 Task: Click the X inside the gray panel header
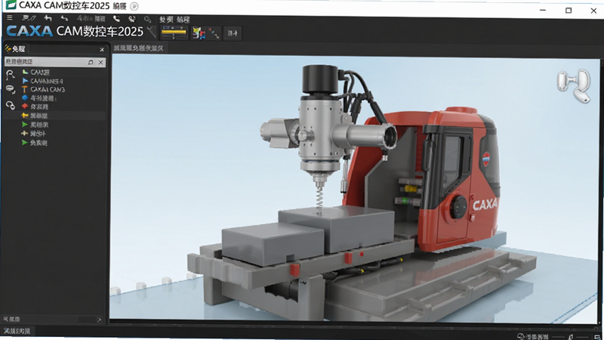click(x=100, y=62)
